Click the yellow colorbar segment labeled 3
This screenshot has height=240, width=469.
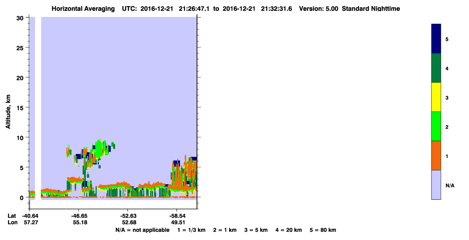436,97
